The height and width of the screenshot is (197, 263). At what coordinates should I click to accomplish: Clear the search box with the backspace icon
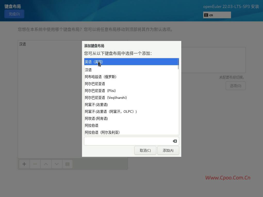pyautogui.click(x=175, y=141)
